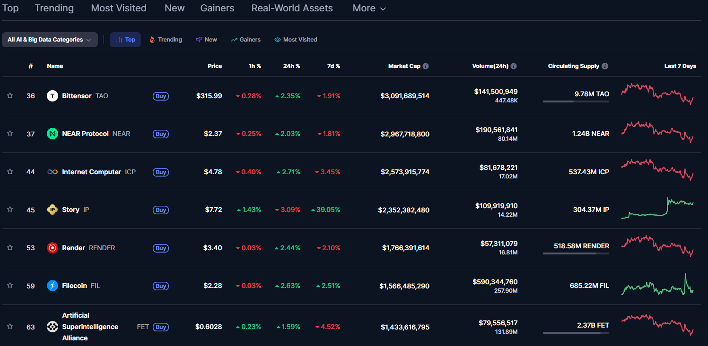Screen dimensions: 708x346
Task: Show Volume(24h) info icon
Action: click(x=514, y=66)
